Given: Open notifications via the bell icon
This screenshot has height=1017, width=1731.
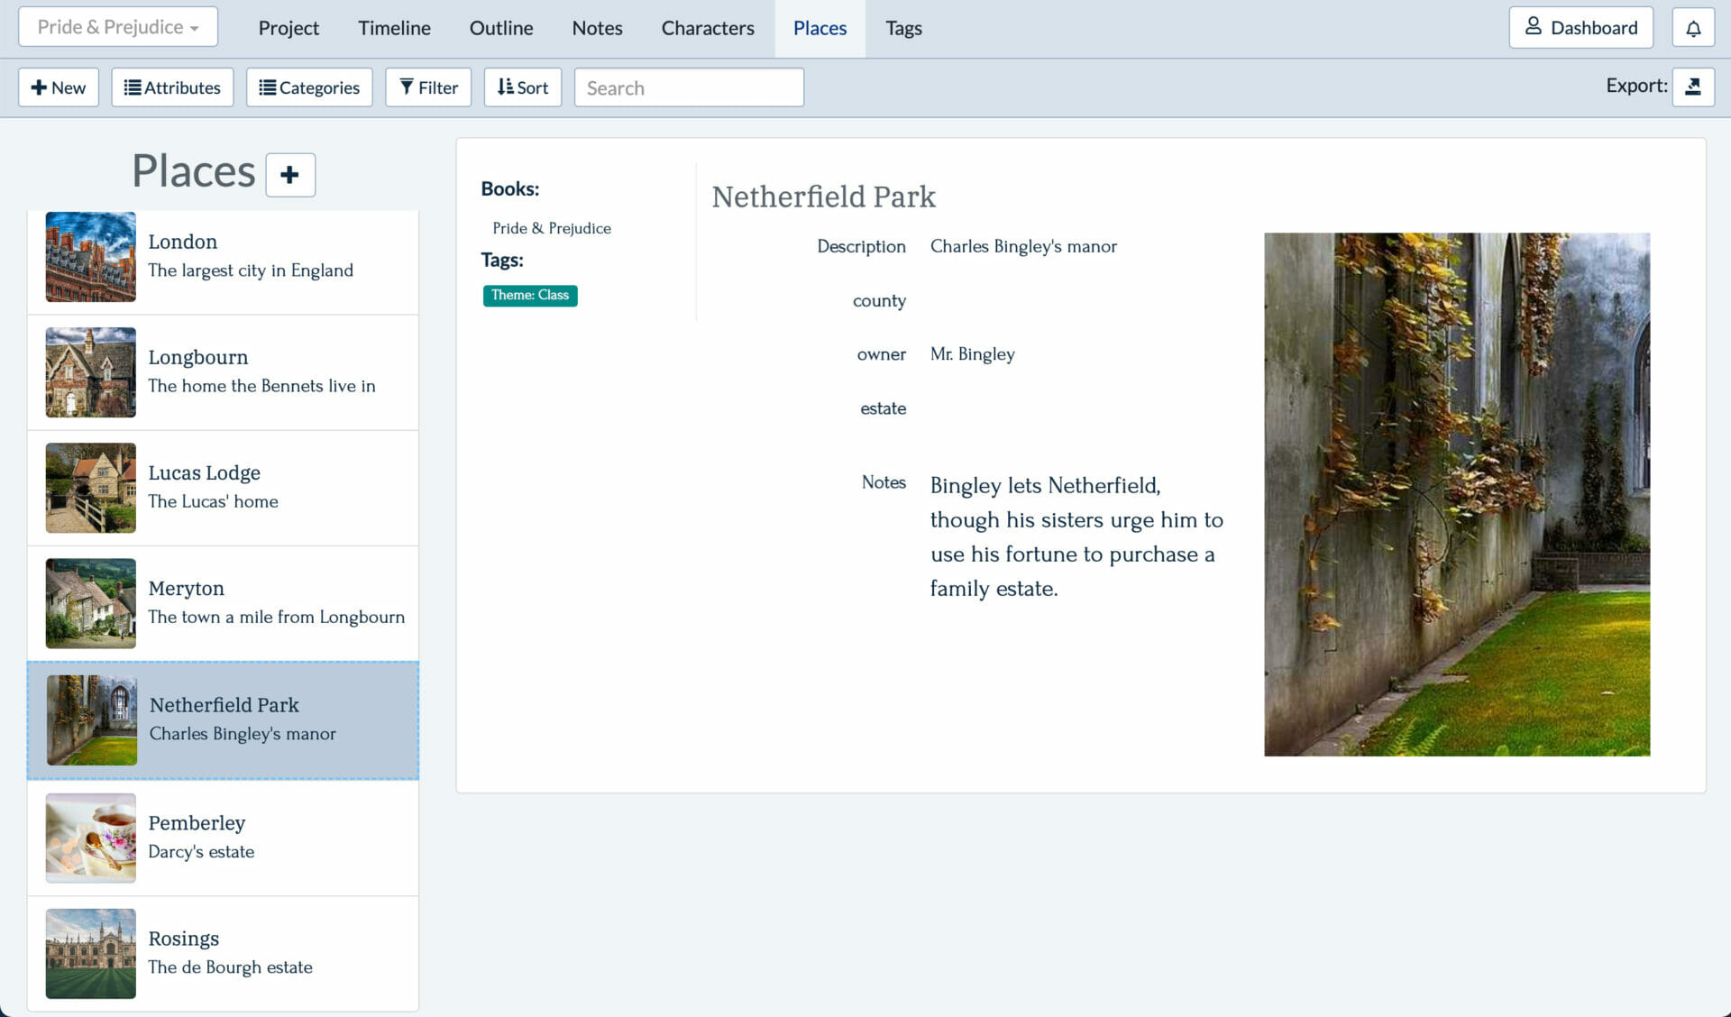Looking at the screenshot, I should click(x=1693, y=27).
